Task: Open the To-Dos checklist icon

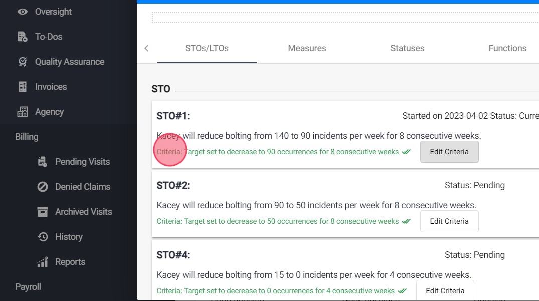Action: point(23,37)
